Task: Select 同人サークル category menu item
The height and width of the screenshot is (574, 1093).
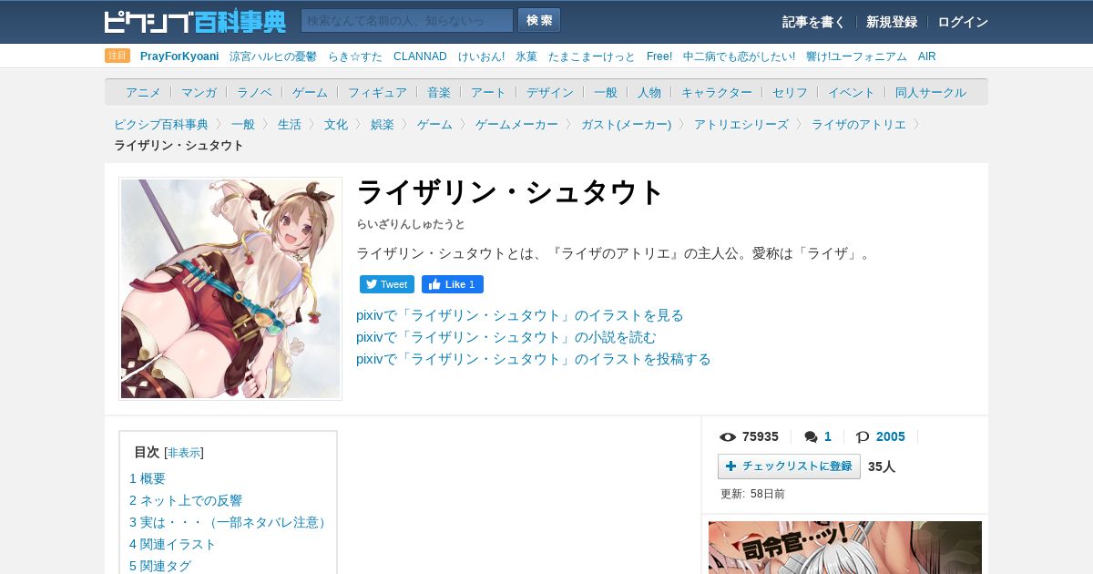Action: coord(931,92)
